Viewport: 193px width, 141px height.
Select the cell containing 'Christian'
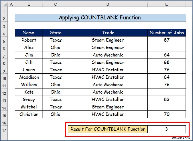[x=29, y=114]
